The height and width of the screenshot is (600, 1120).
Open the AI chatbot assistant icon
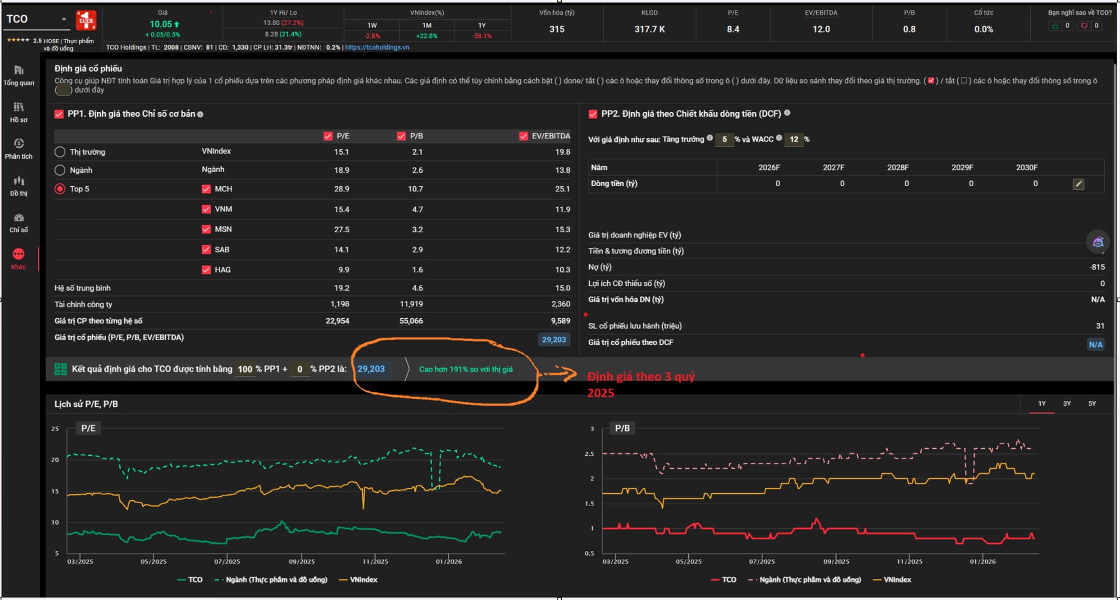click(1098, 242)
